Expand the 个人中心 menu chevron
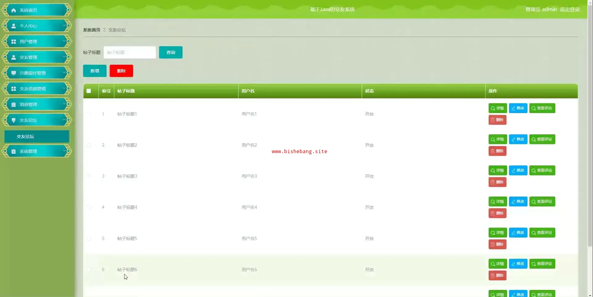Image resolution: width=593 pixels, height=297 pixels. [65, 26]
